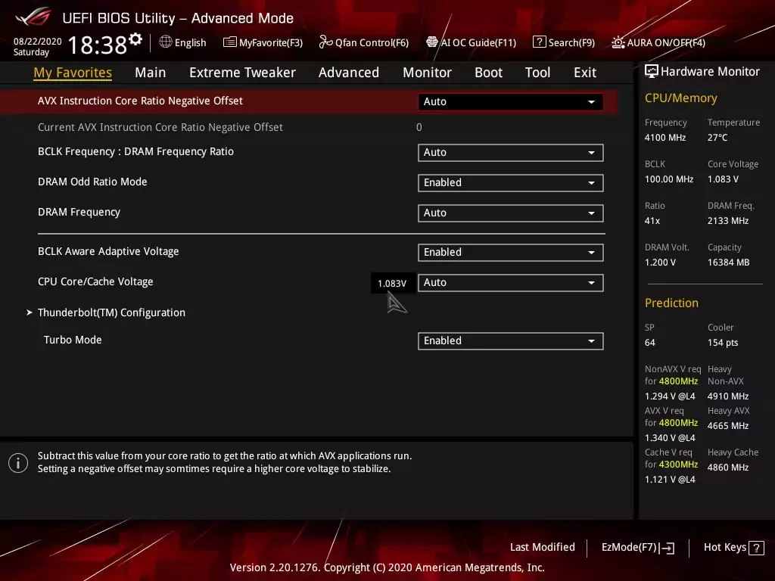Click the Last Modified button
775x581 pixels.
click(x=542, y=547)
